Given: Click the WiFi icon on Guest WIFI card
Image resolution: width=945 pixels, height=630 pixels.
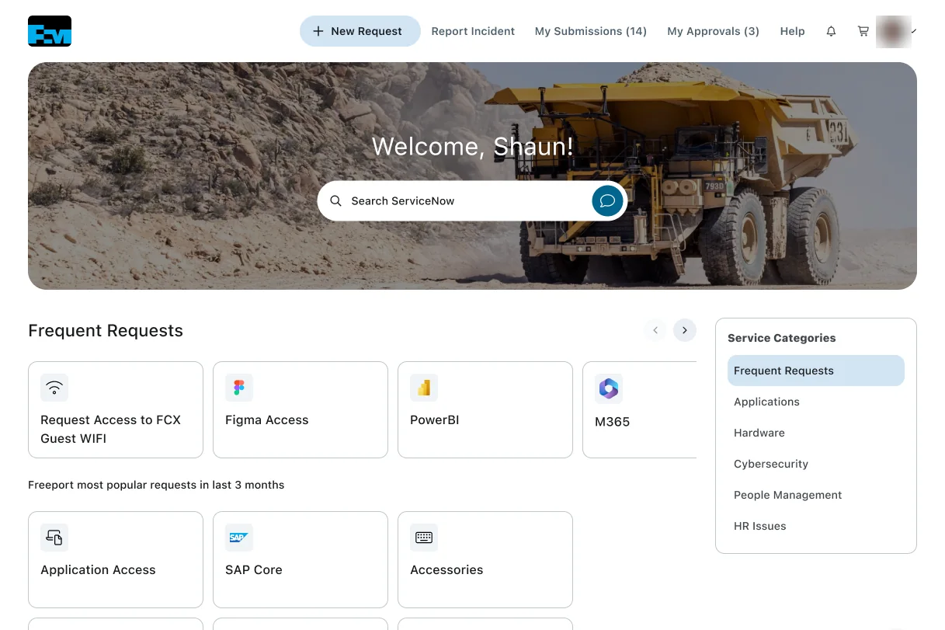Looking at the screenshot, I should (54, 388).
